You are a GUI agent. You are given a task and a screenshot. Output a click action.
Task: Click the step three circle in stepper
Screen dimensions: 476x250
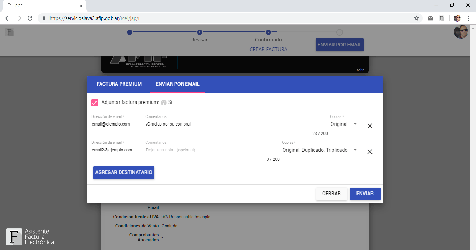point(339,32)
